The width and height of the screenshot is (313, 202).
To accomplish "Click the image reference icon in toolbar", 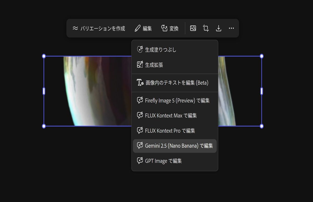I will click(x=193, y=28).
